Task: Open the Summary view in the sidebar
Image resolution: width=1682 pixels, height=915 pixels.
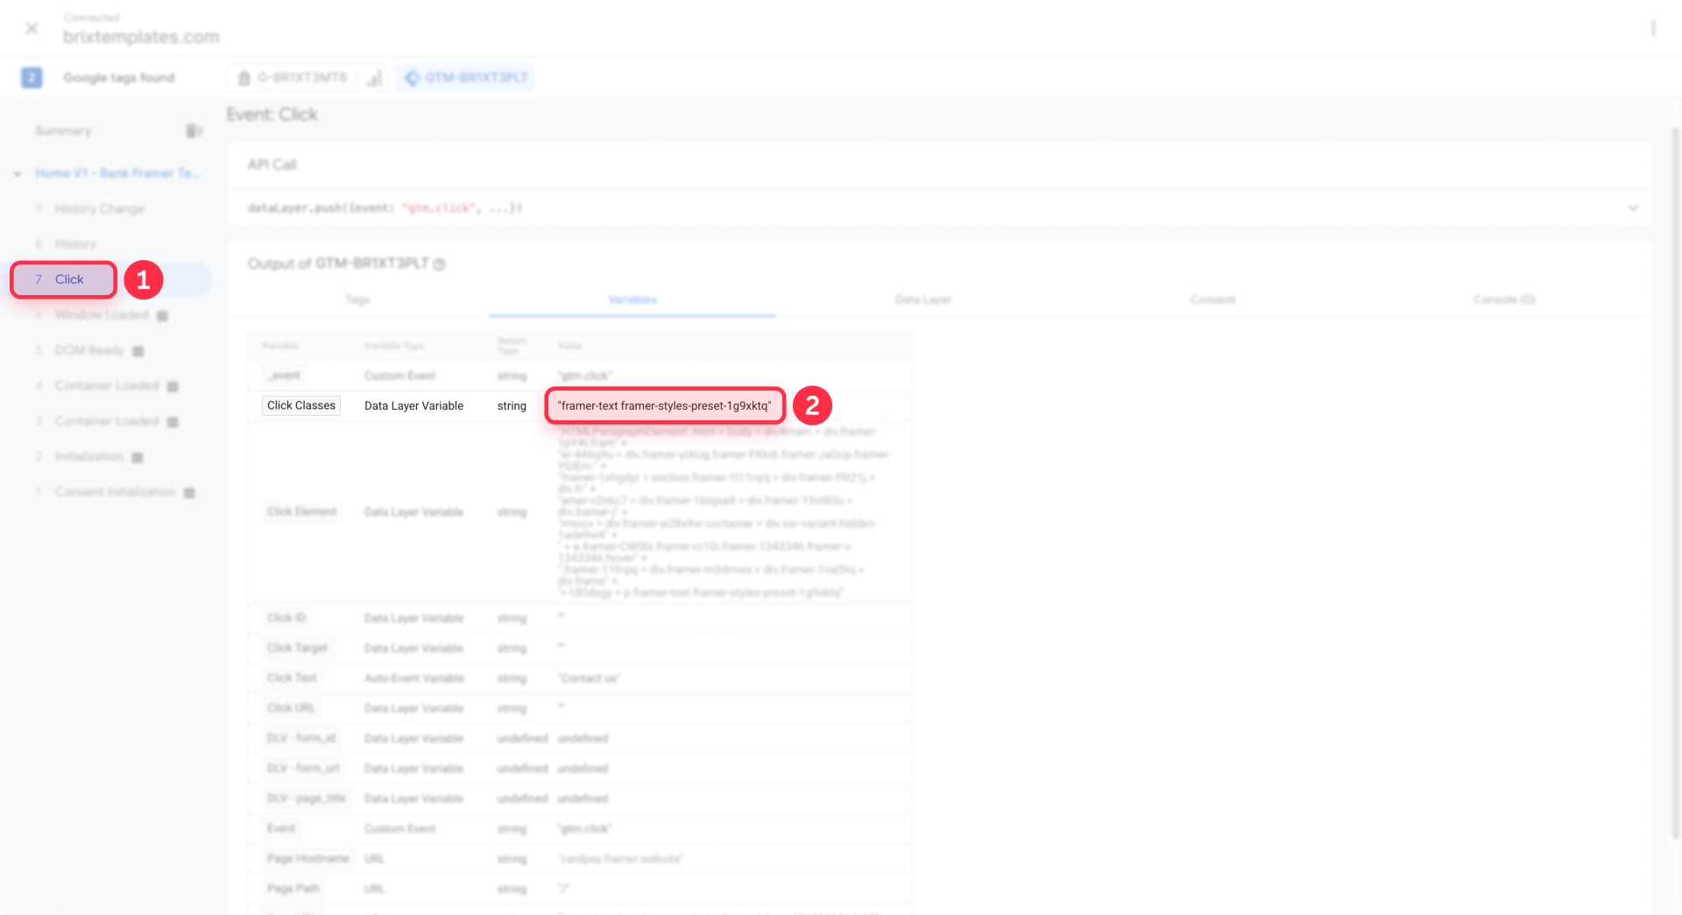Action: pyautogui.click(x=63, y=130)
